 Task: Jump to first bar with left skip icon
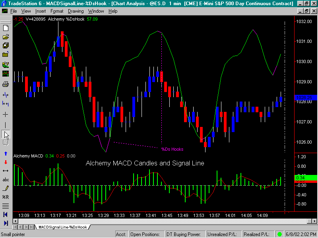point(6,215)
